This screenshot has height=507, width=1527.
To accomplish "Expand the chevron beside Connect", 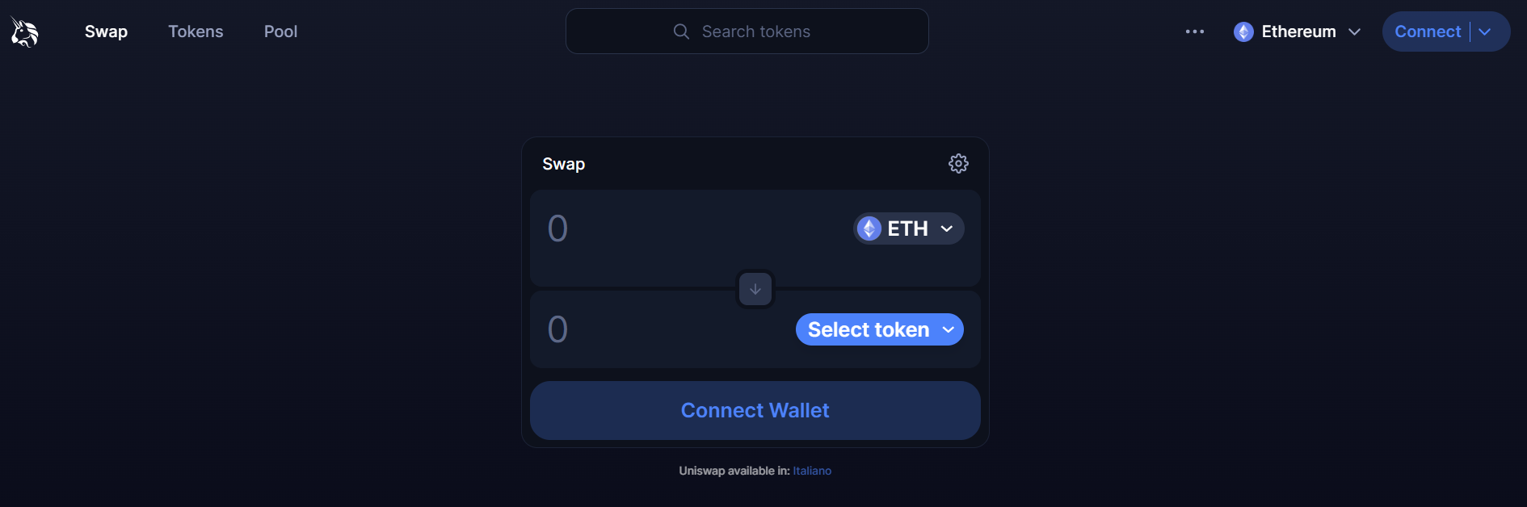I will [x=1485, y=31].
